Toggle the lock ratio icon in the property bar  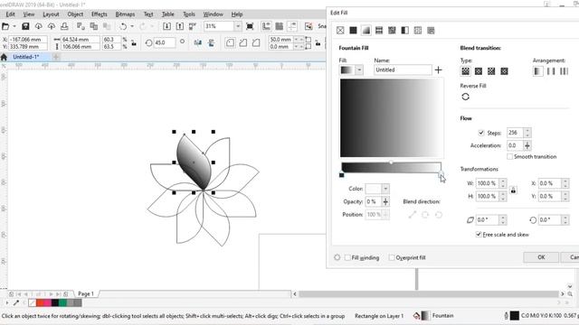pyautogui.click(x=134, y=42)
